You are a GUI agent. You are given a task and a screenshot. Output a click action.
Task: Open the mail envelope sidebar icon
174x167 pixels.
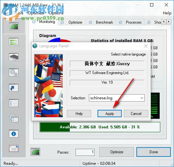point(14,148)
